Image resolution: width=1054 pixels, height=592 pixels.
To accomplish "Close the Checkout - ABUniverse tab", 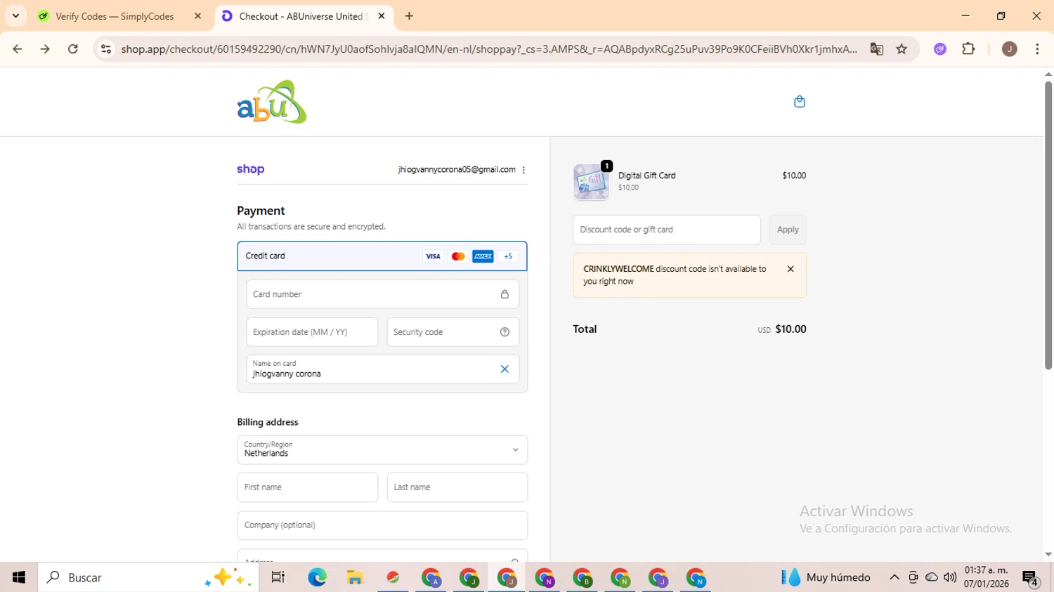I will click(382, 16).
